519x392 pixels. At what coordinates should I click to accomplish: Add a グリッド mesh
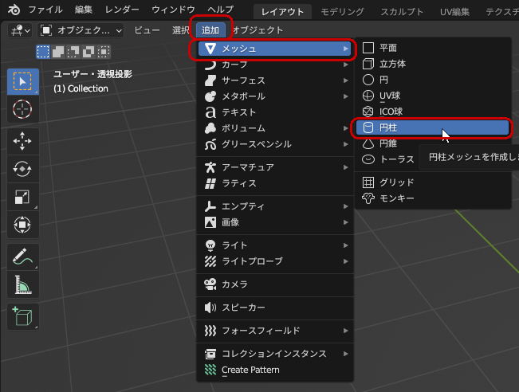(x=433, y=182)
